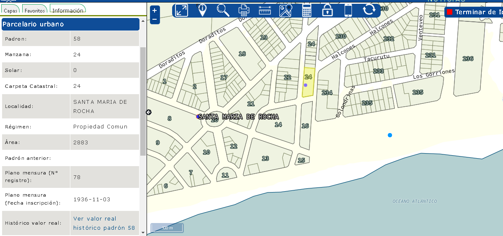Zoom in with the plus button
The width and height of the screenshot is (503, 236).
click(155, 11)
